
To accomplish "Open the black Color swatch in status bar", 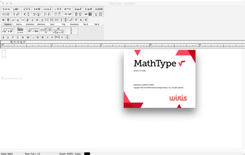I will click(x=87, y=154).
